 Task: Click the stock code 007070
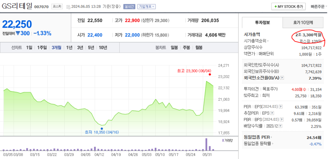[x=42, y=7]
